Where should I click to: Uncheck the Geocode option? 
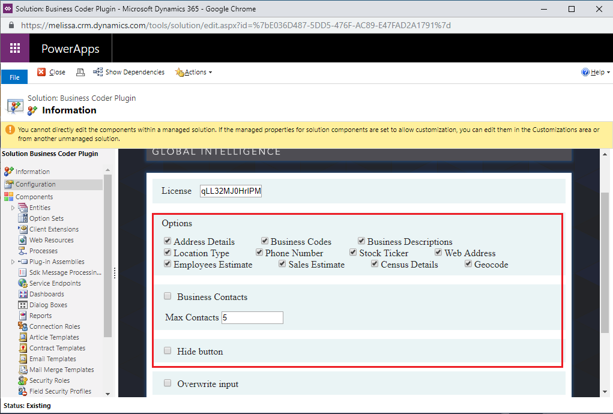468,264
